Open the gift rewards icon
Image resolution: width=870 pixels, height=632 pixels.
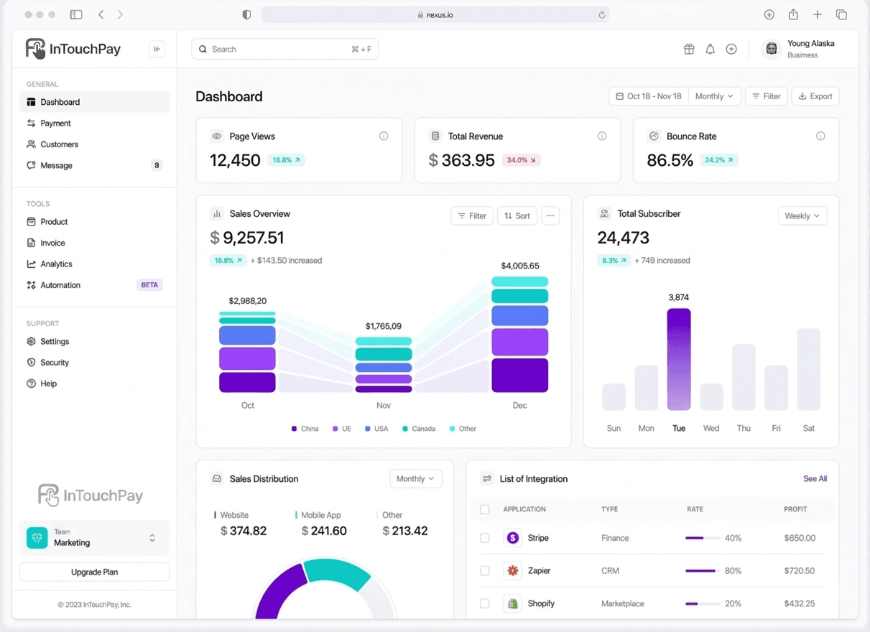[689, 49]
